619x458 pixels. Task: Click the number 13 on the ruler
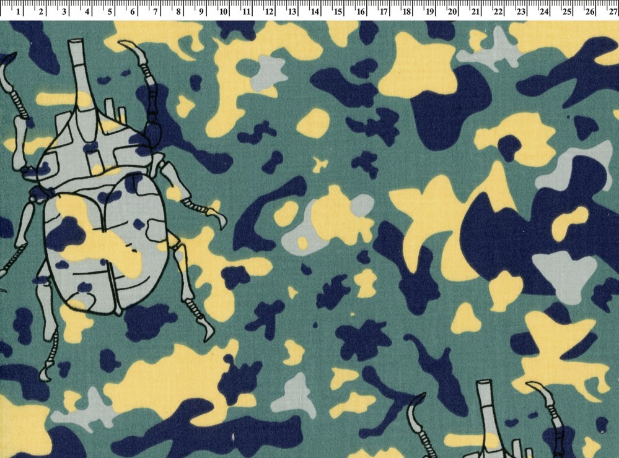(292, 12)
